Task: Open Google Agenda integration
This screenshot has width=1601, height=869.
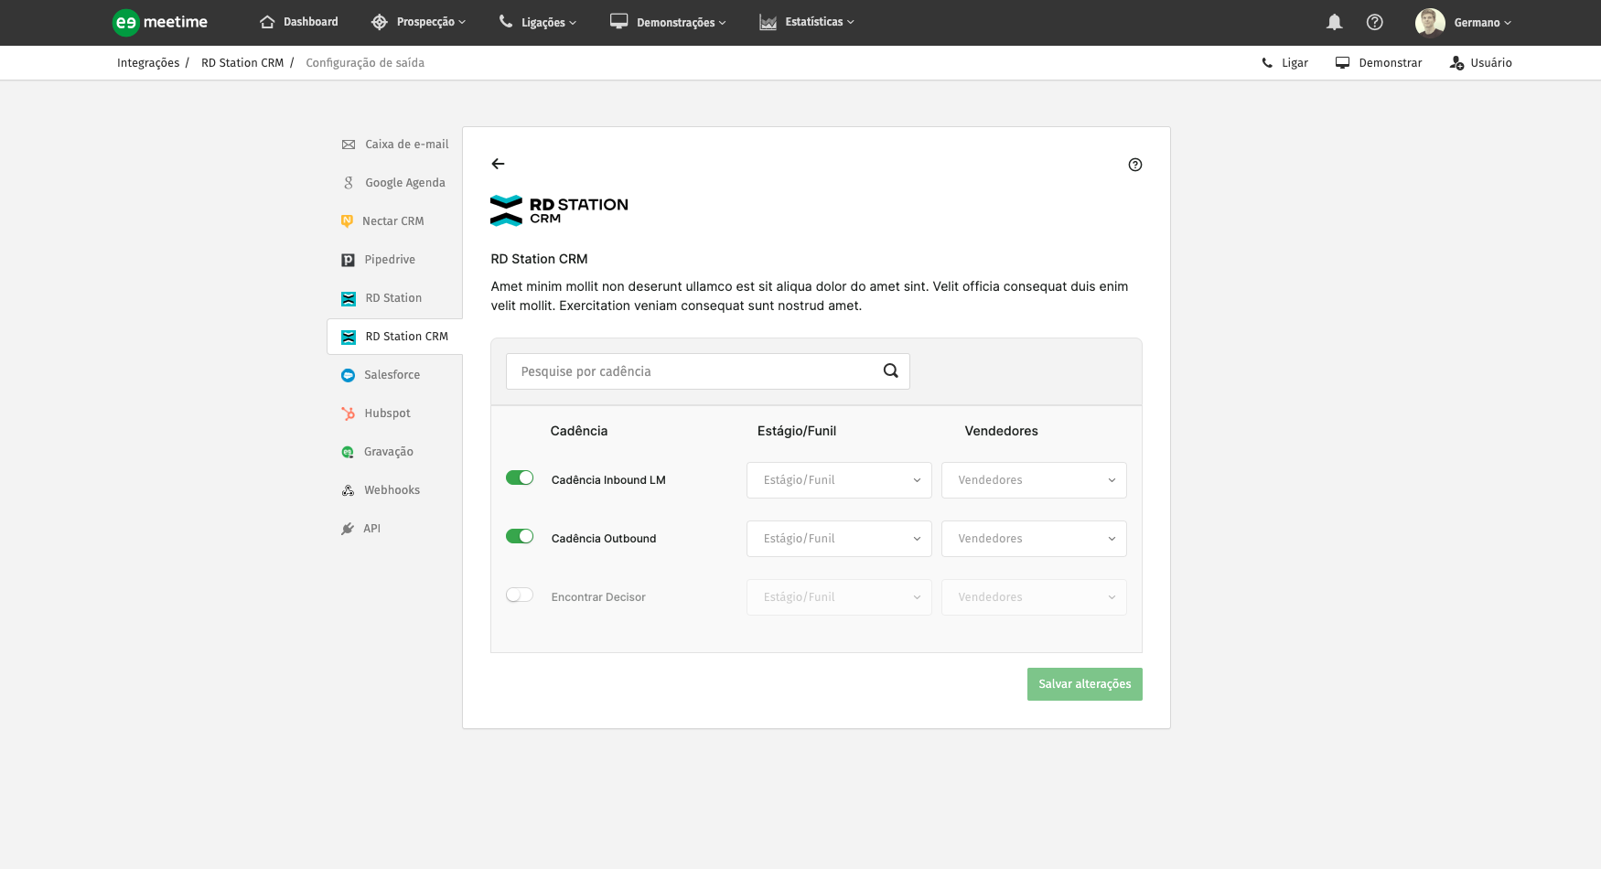Action: (405, 183)
